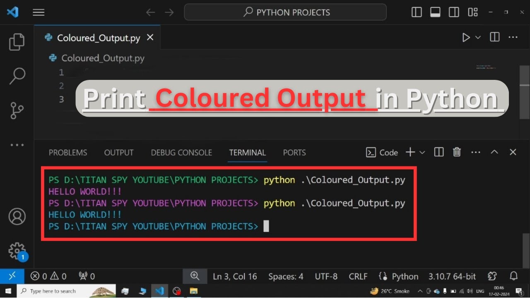The image size is (530, 298).
Task: Go forward using the right arrow
Action: coord(169,12)
